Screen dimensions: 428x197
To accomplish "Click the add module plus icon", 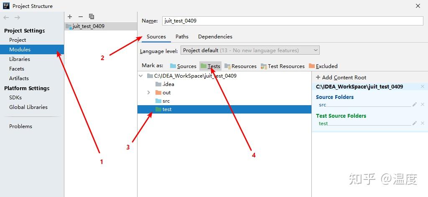I will coord(70,17).
